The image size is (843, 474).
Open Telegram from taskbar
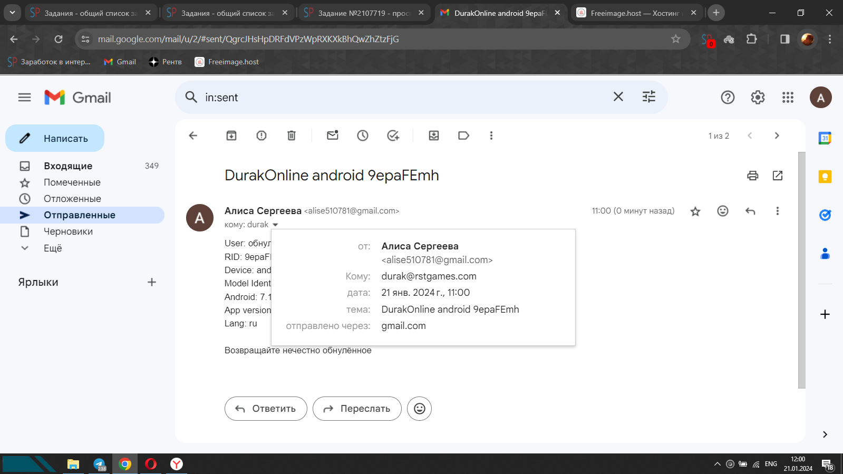(x=99, y=464)
